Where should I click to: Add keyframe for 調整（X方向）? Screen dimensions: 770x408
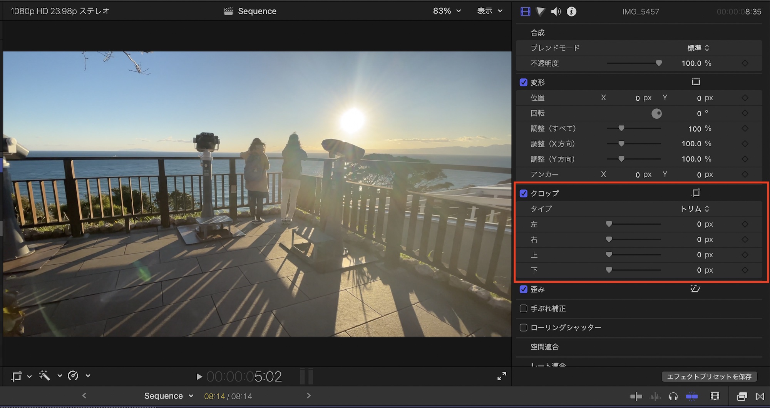coord(745,144)
